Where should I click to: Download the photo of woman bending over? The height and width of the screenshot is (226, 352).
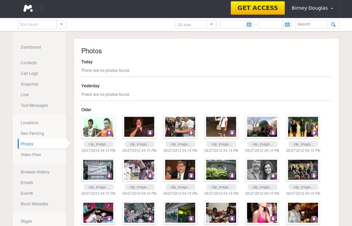(x=150, y=176)
